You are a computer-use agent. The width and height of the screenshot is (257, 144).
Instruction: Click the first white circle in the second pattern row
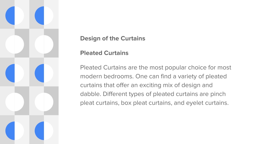[x=15, y=44]
